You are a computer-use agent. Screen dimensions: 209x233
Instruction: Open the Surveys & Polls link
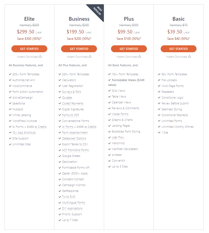(x=71, y=92)
